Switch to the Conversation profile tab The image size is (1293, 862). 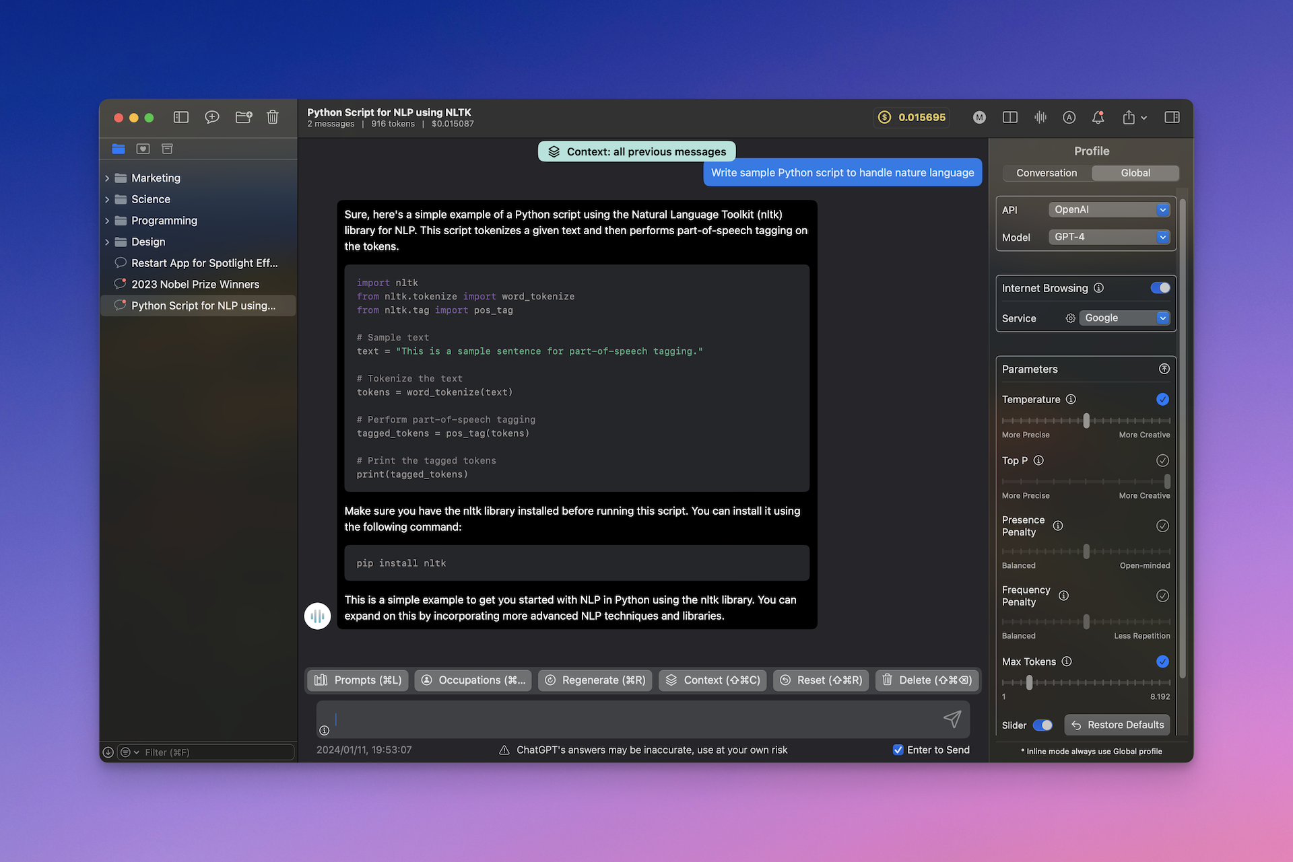pos(1046,173)
